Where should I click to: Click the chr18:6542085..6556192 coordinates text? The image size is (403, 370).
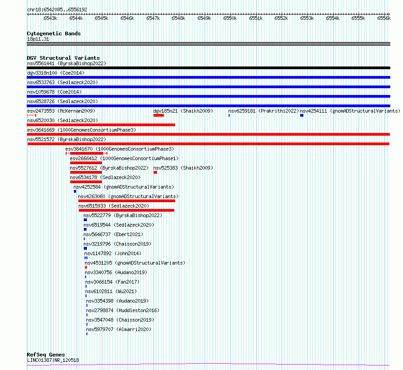coord(58,9)
